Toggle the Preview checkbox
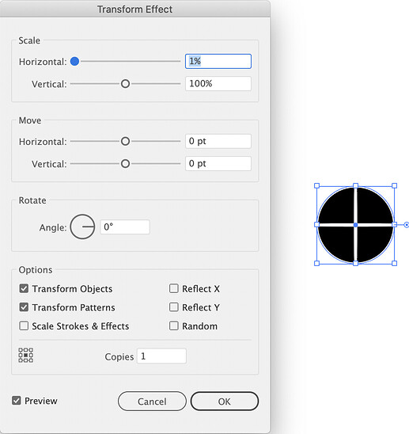This screenshot has width=409, height=434. click(x=17, y=401)
